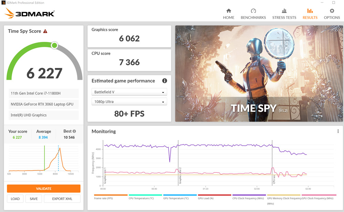Click the Monitoring heading
Screen dimensions: 344x212
(104, 131)
